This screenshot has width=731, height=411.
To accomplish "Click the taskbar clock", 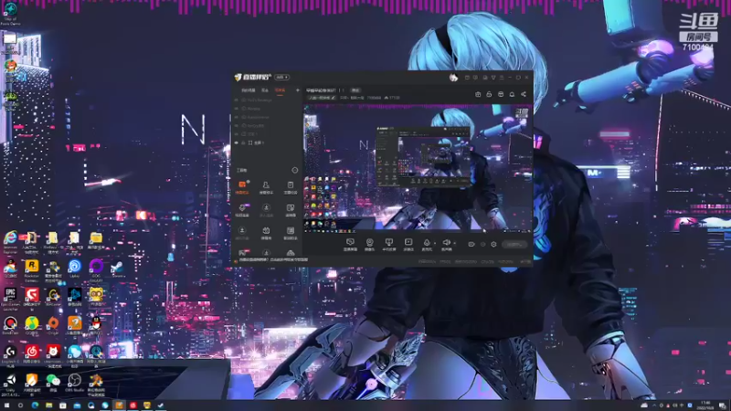I will 705,406.
